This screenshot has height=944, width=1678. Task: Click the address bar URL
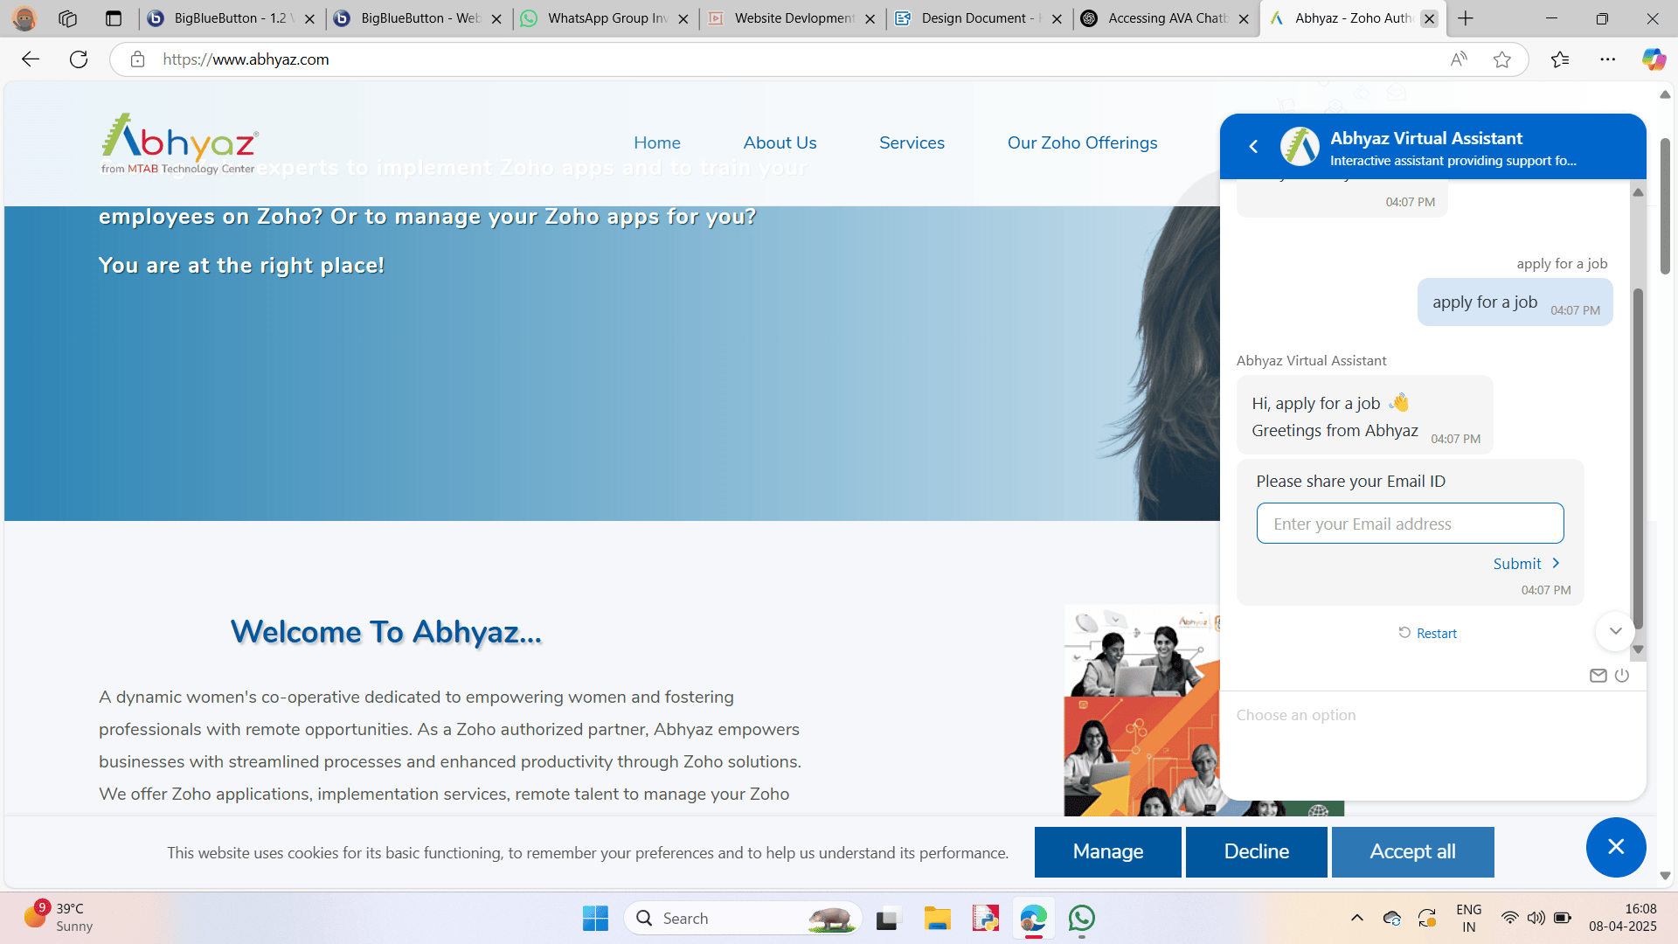246,59
